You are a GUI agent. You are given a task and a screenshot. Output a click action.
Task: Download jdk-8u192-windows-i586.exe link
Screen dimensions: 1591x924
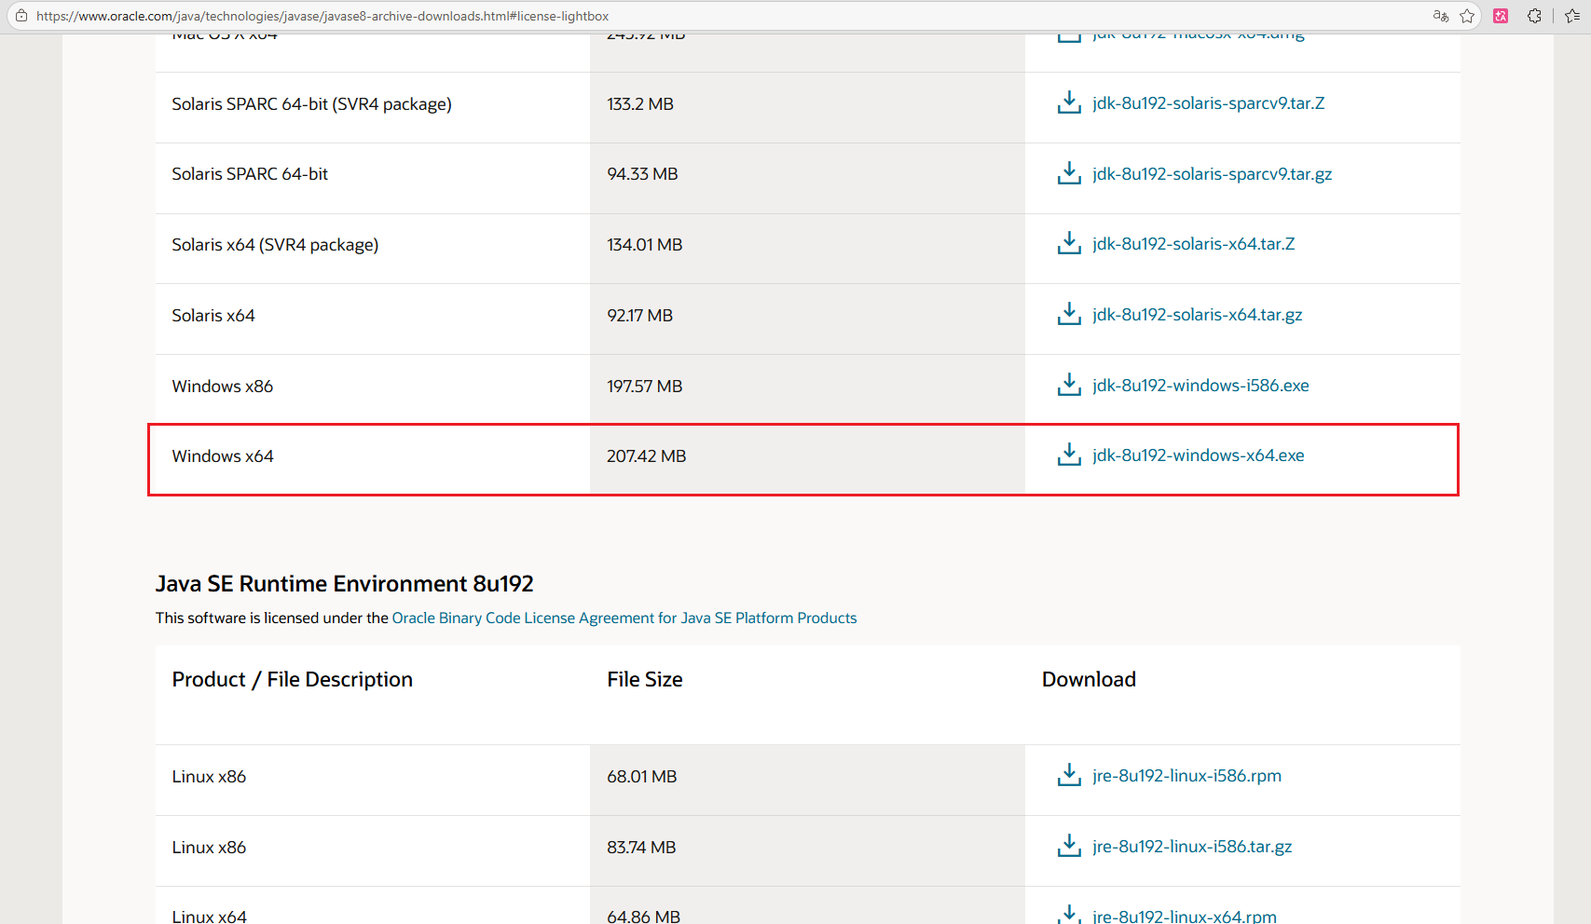click(x=1200, y=386)
